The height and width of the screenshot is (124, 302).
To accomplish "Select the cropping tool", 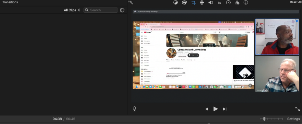I will coord(193,3).
